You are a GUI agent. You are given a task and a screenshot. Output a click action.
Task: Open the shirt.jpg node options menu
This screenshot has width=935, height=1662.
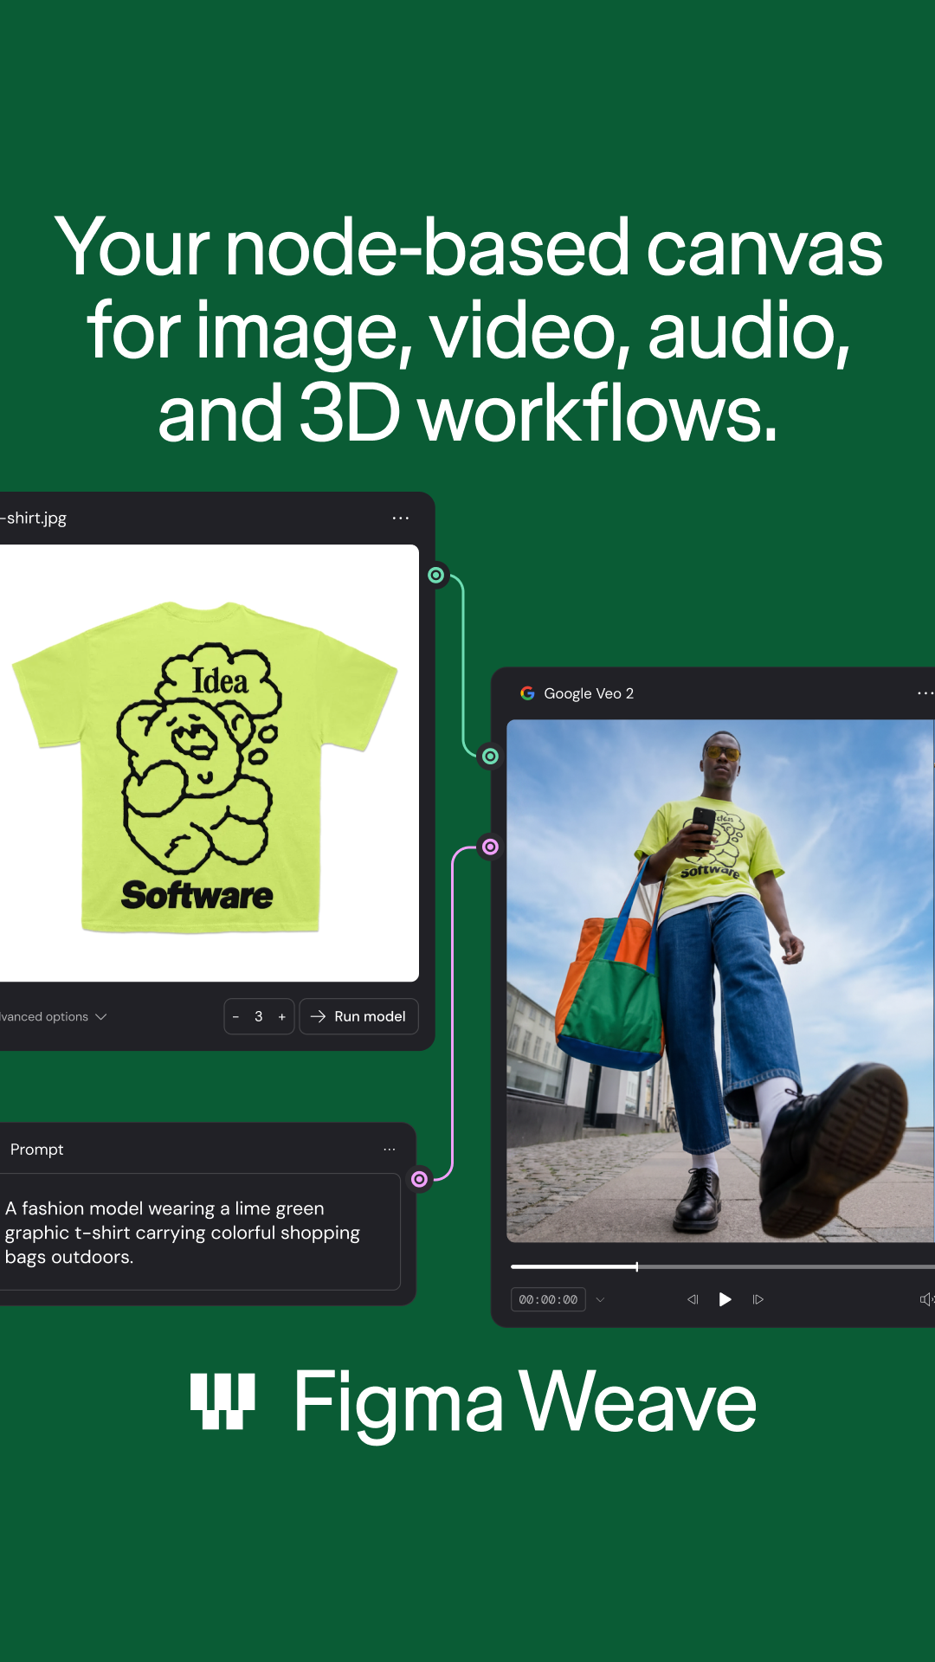pyautogui.click(x=400, y=518)
